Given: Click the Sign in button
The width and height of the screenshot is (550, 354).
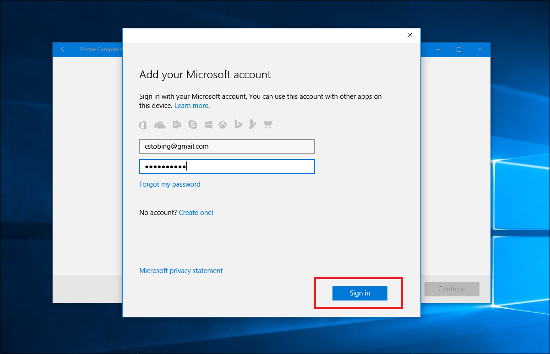Looking at the screenshot, I should point(360,293).
